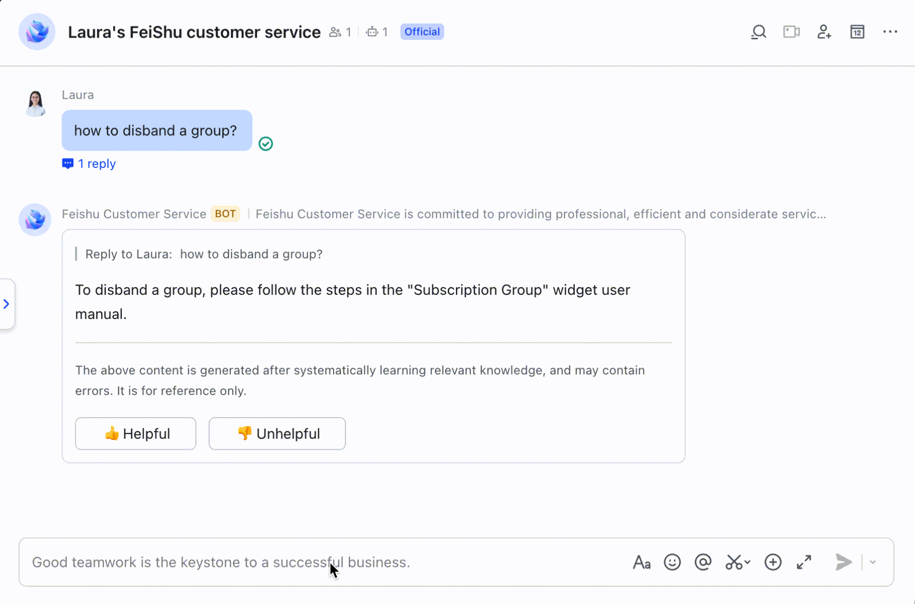Open the calendar icon in header
The width and height of the screenshot is (915, 604).
857,32
